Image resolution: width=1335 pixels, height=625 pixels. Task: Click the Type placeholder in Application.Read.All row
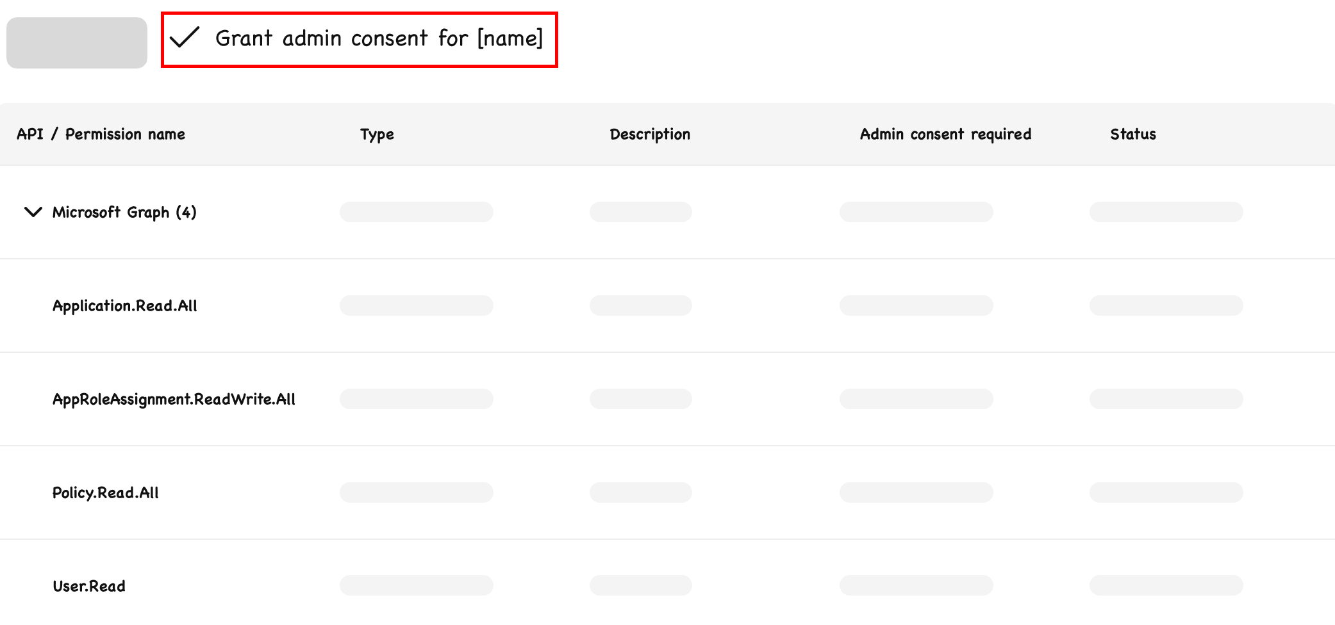416,305
